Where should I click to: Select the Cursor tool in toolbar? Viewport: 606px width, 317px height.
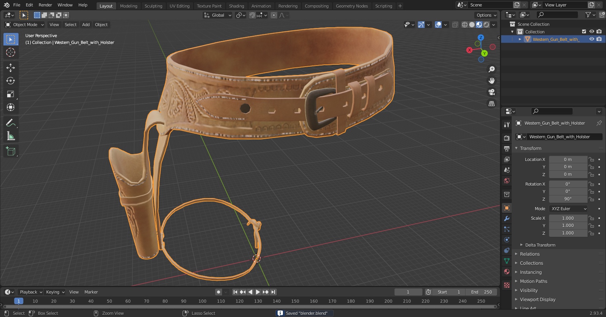pos(11,52)
